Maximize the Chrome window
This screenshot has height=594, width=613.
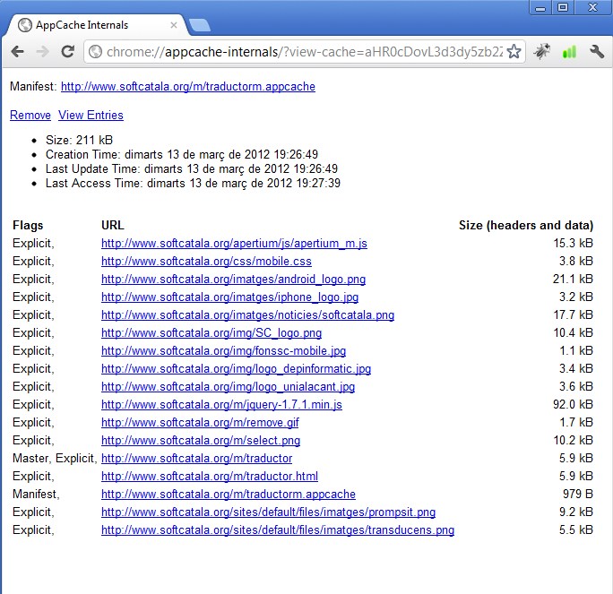563,7
